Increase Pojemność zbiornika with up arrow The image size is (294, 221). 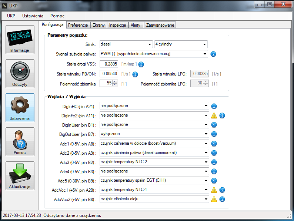click(x=115, y=82)
